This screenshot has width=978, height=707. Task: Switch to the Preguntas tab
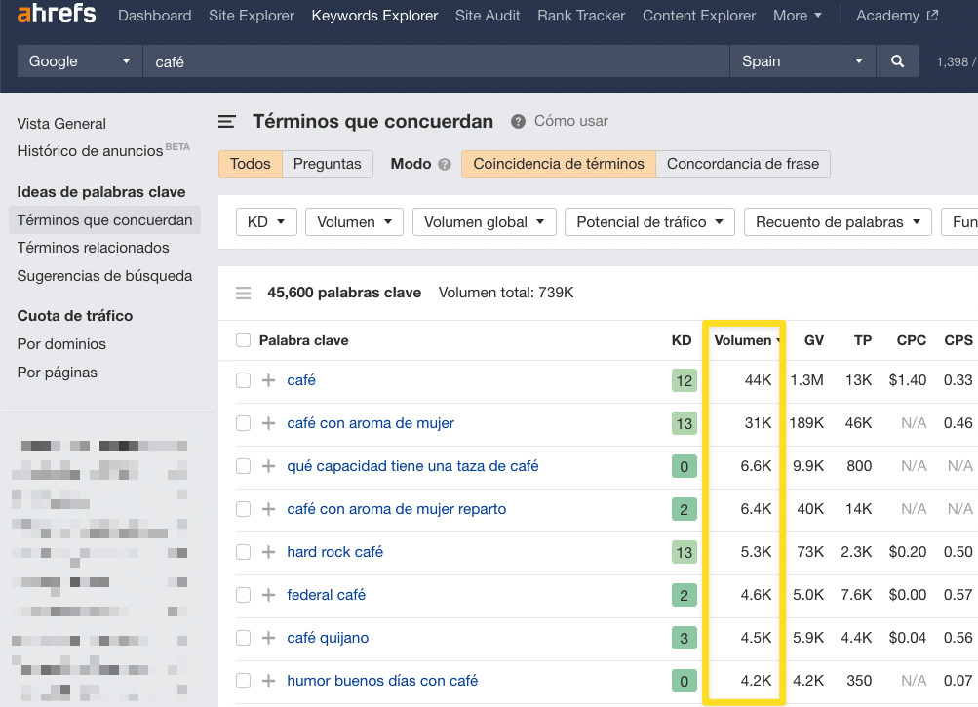pyautogui.click(x=328, y=164)
